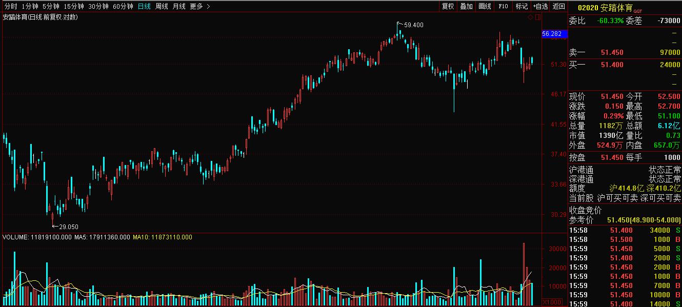Click the 委比 value -60.33%
Image resolution: width=682 pixels, height=307 pixels.
[610, 21]
